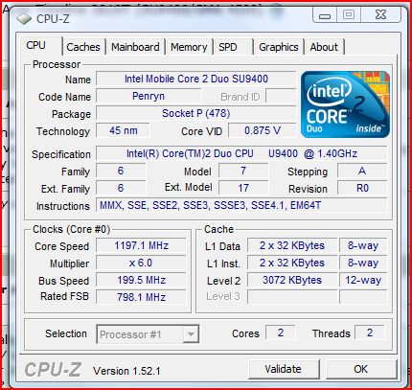Click the Instructions value field

[x=241, y=205]
